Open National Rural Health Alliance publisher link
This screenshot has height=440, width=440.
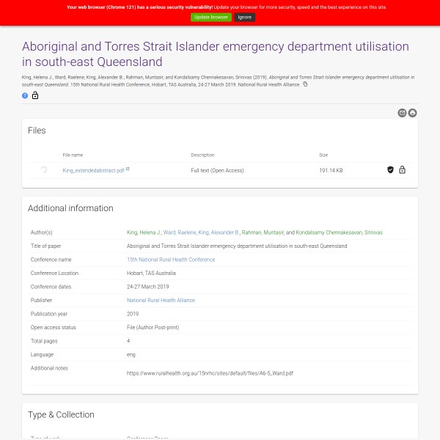(161, 301)
